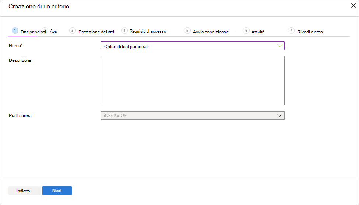Image resolution: width=359 pixels, height=205 pixels.
Task: Click the step 4 circle icon
Action: tap(124, 31)
